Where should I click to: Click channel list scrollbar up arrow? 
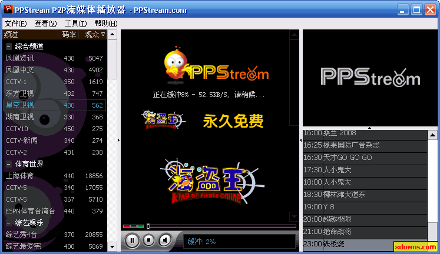click(113, 35)
